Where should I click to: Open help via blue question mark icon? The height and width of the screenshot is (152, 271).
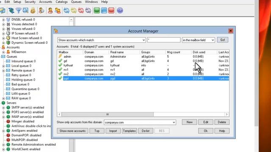120,11
